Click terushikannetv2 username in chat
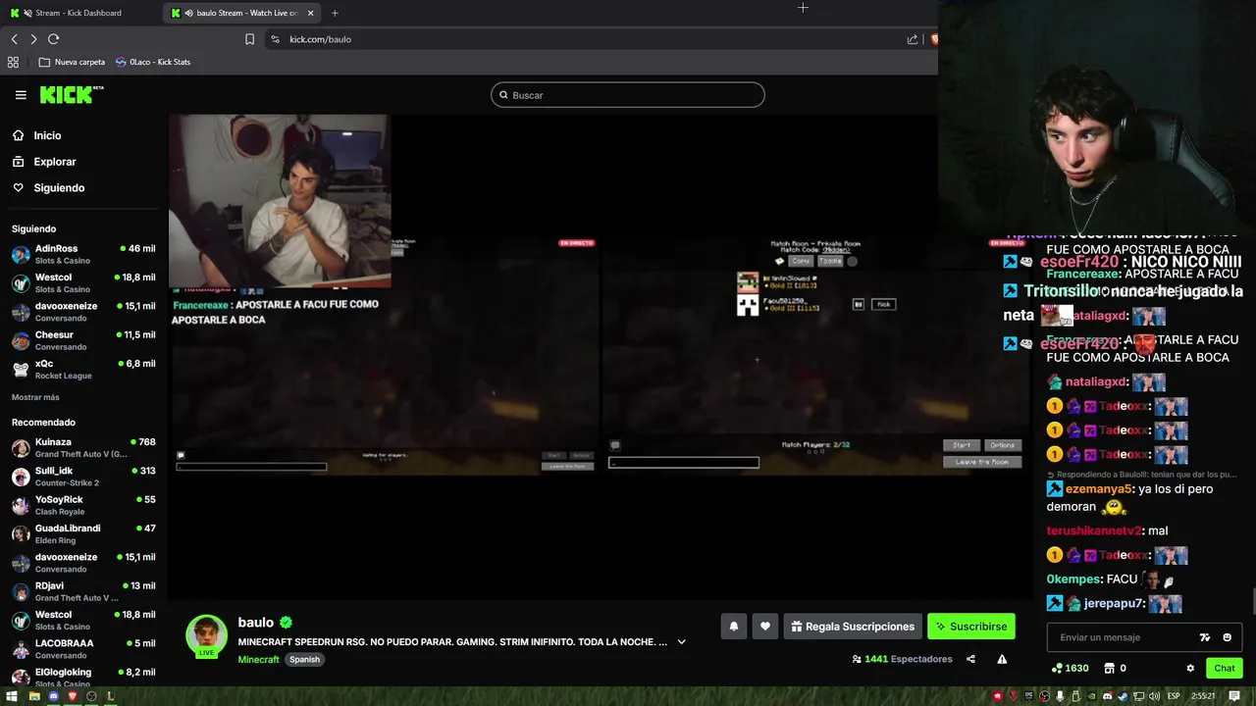Viewport: 1256px width, 706px height. point(1094,530)
